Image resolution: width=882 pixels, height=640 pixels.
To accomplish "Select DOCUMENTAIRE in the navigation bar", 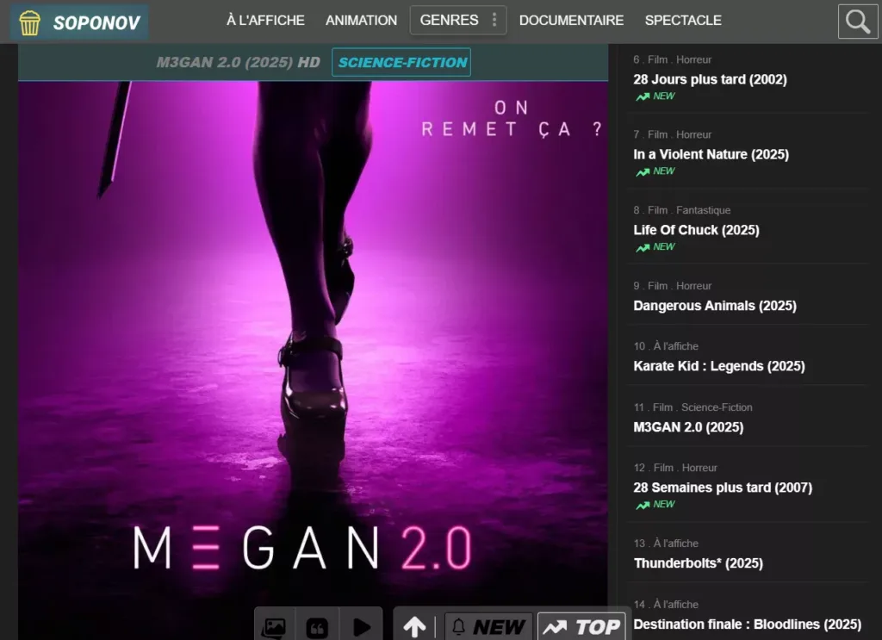I will [x=571, y=20].
